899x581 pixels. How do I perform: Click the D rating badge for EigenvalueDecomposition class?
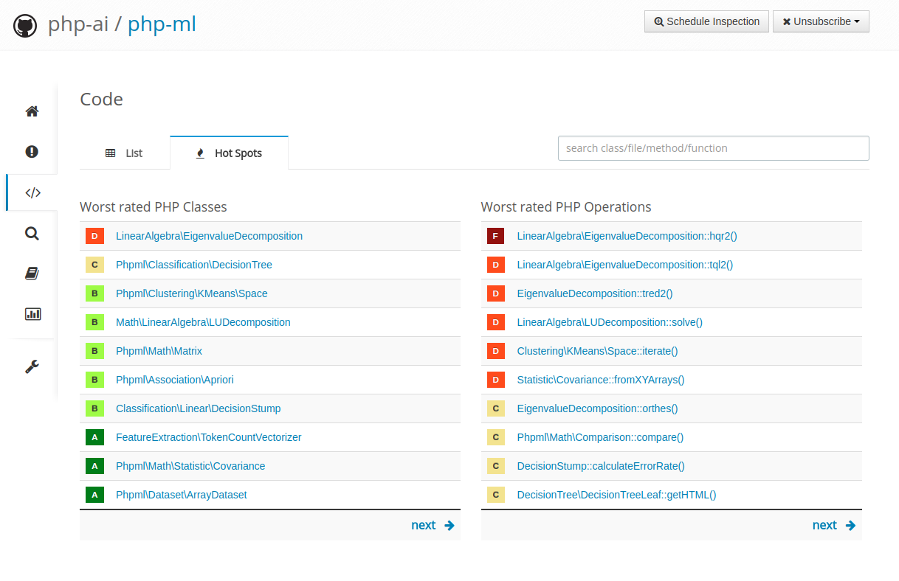point(94,236)
